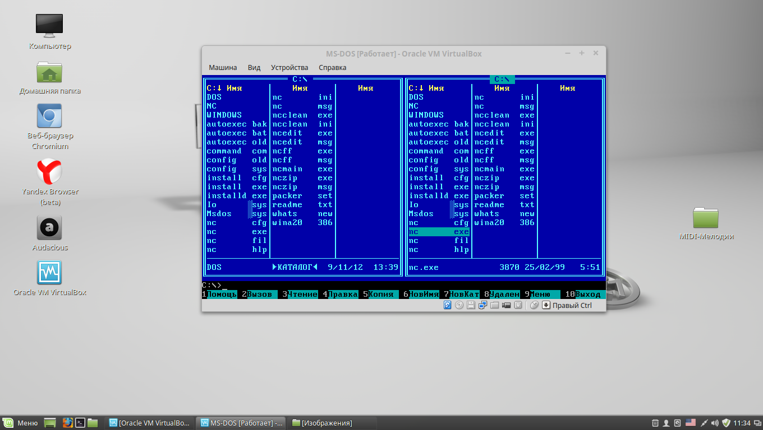
Task: Click CPU virtualization chip icon in status bar
Action: coord(518,305)
